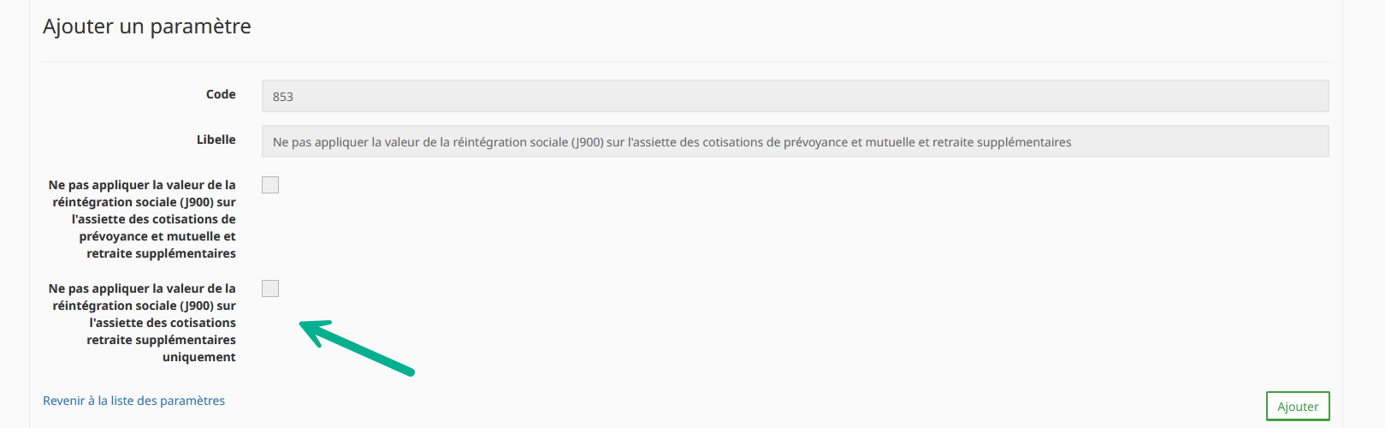This screenshot has width=1385, height=428.
Task: Click J900 in the first checkbox label
Action: click(197, 202)
